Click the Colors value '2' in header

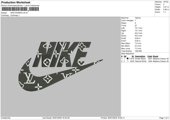tap(164, 5)
